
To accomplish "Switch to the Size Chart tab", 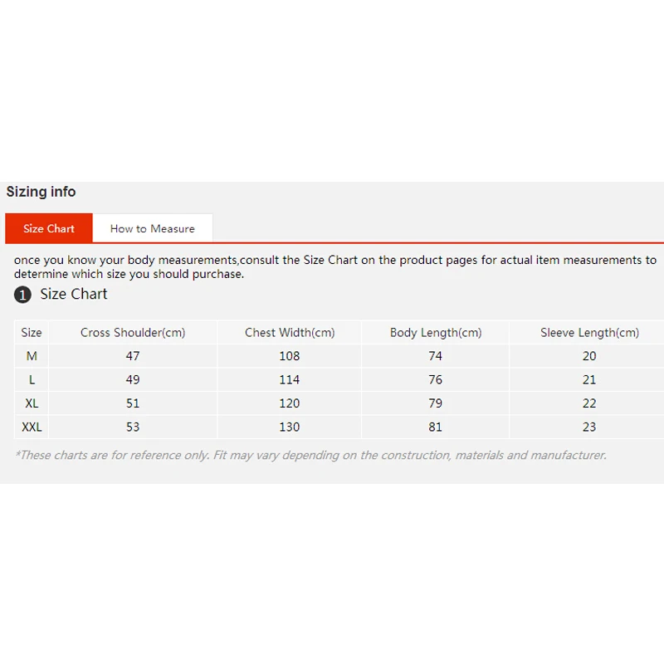I will pyautogui.click(x=49, y=228).
